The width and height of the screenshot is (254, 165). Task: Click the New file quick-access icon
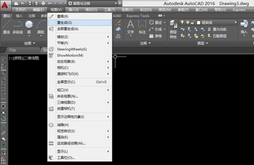click(x=16, y=3)
